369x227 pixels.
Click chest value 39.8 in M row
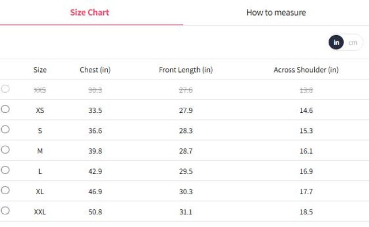tap(95, 151)
